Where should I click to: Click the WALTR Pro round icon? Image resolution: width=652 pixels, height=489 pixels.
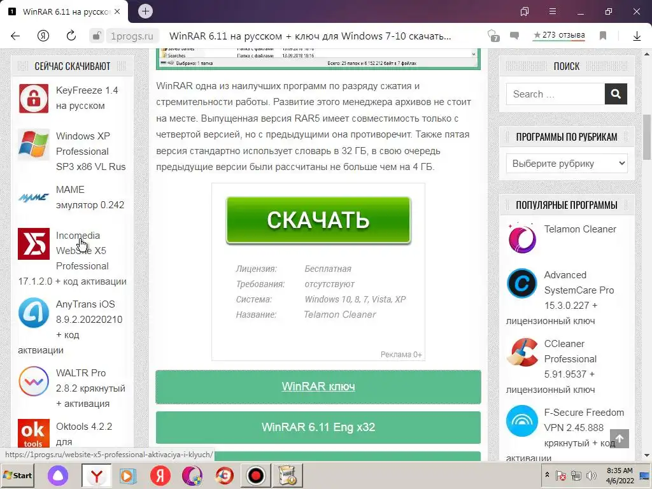34,381
